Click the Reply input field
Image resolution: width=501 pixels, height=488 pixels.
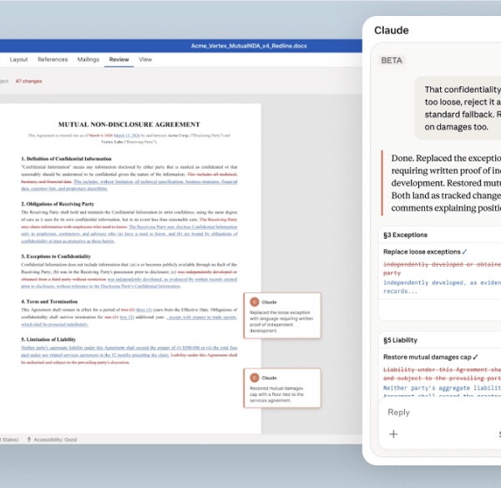tap(438, 412)
